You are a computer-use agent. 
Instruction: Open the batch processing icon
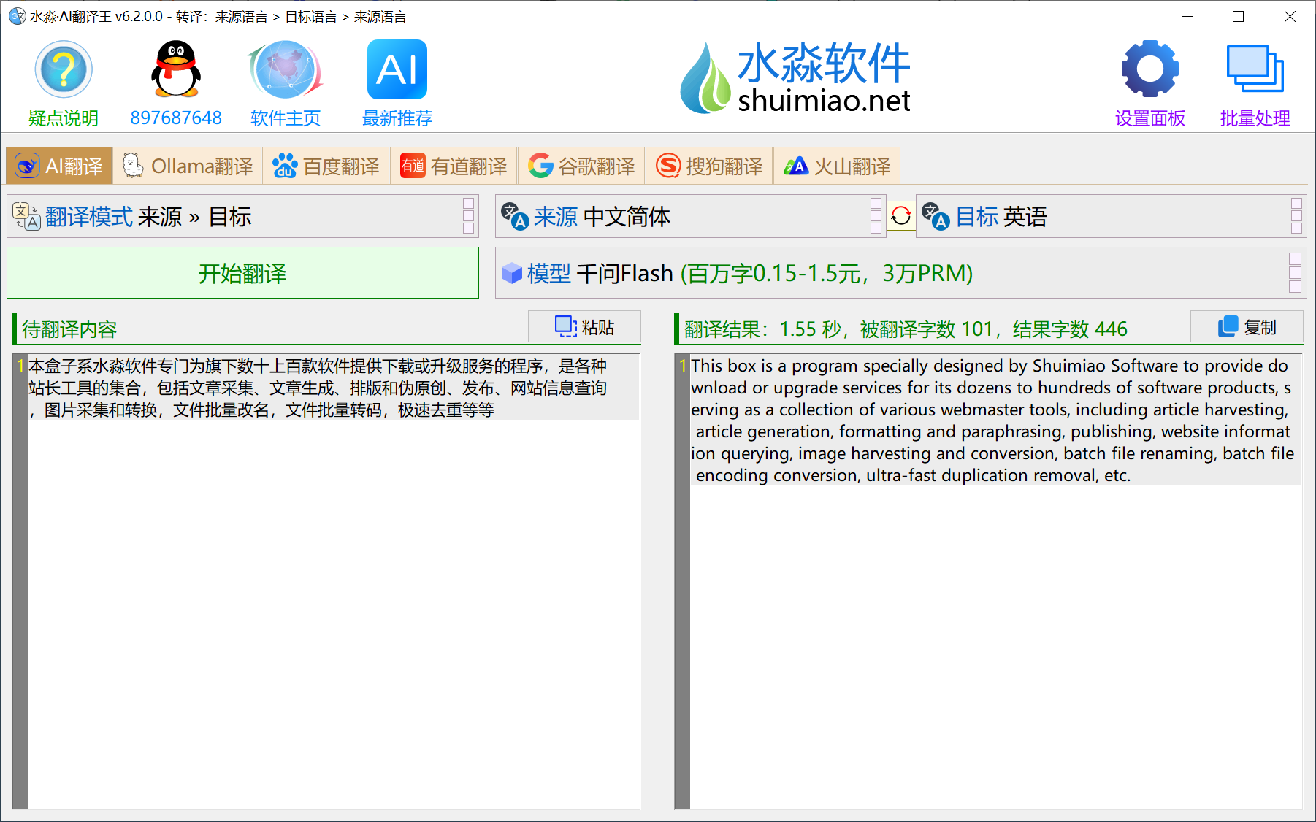coord(1254,70)
